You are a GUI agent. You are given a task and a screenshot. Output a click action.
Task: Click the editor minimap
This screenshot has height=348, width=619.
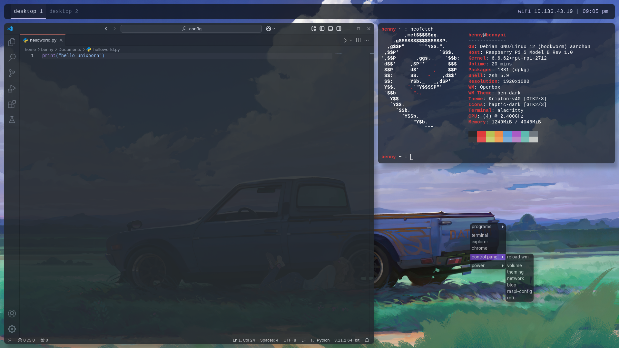click(339, 53)
